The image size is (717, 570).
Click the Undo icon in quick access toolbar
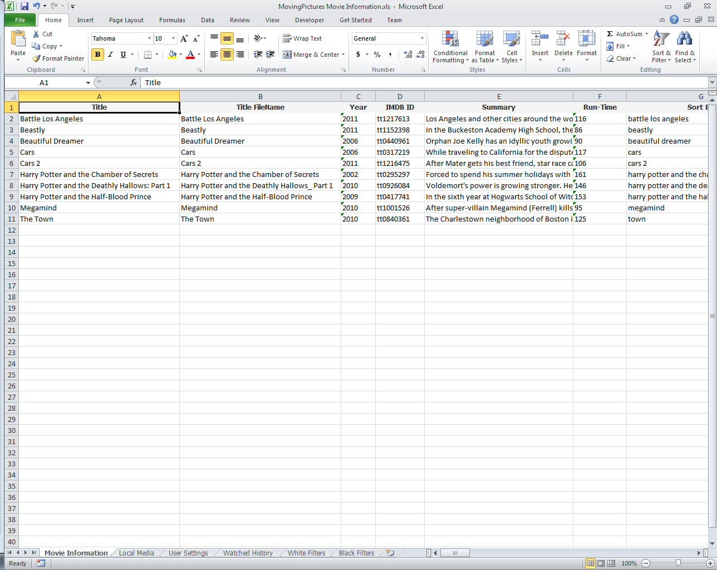click(x=37, y=6)
